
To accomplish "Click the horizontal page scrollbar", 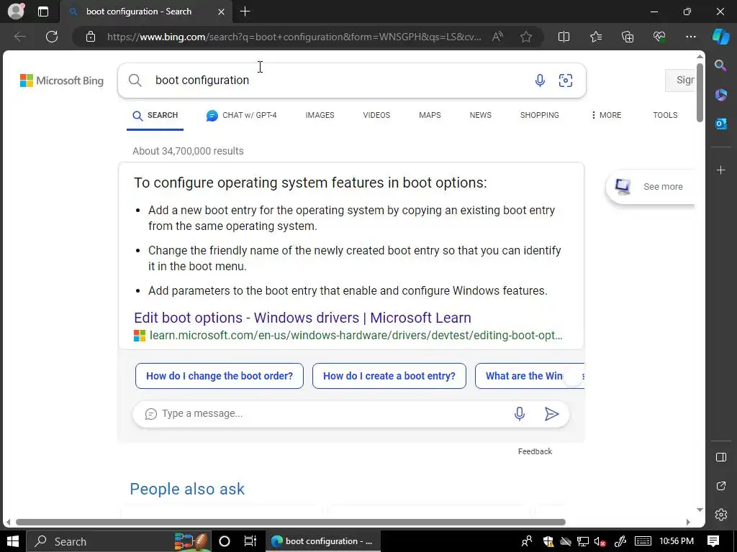I will [x=291, y=522].
